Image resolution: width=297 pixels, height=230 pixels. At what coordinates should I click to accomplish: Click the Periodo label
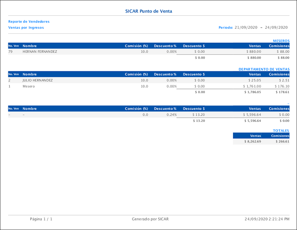(x=225, y=28)
